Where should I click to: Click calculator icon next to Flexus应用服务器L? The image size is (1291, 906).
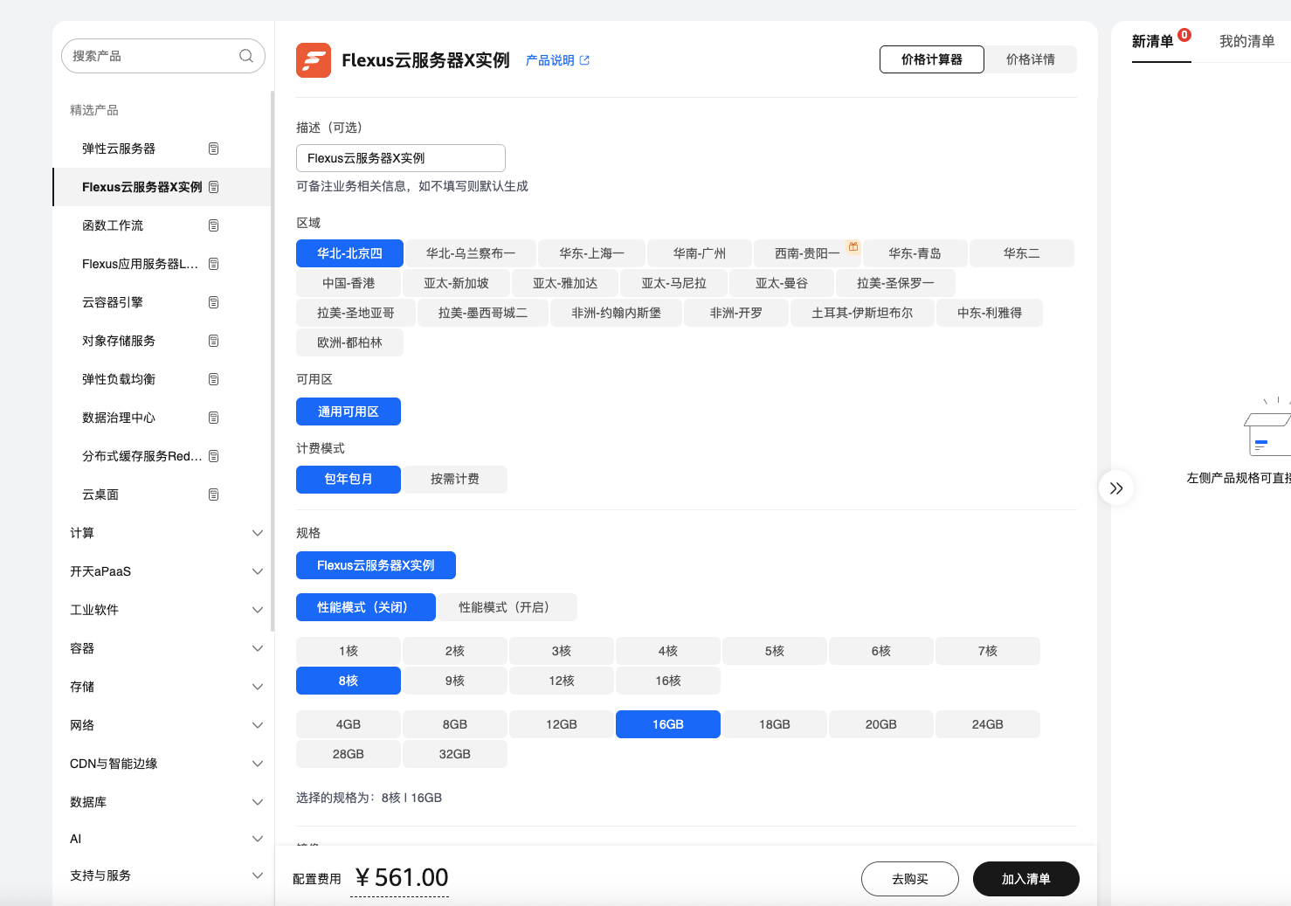[x=214, y=264]
